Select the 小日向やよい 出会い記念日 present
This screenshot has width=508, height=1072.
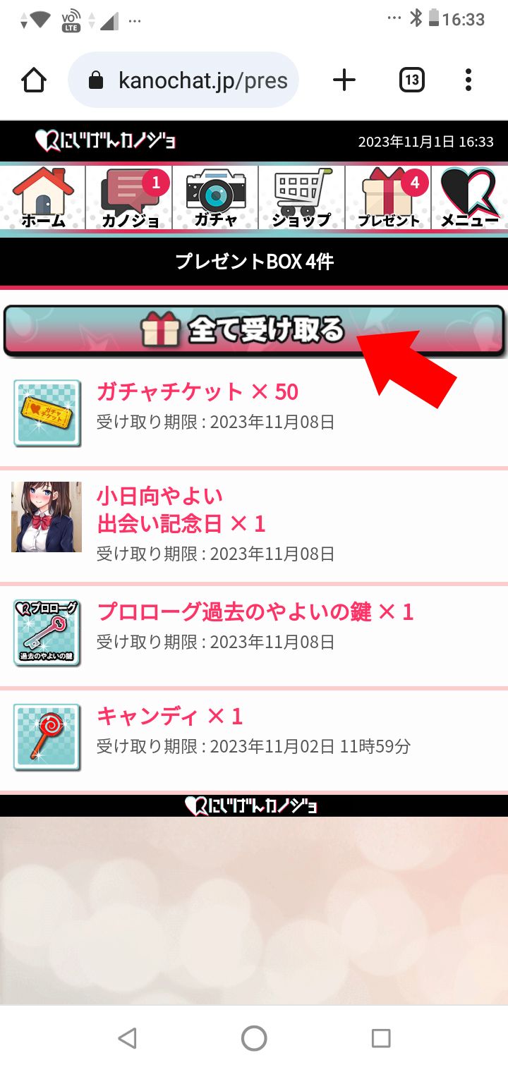[254, 526]
